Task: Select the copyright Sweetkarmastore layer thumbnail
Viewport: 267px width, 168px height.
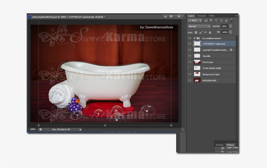Action: point(197,50)
